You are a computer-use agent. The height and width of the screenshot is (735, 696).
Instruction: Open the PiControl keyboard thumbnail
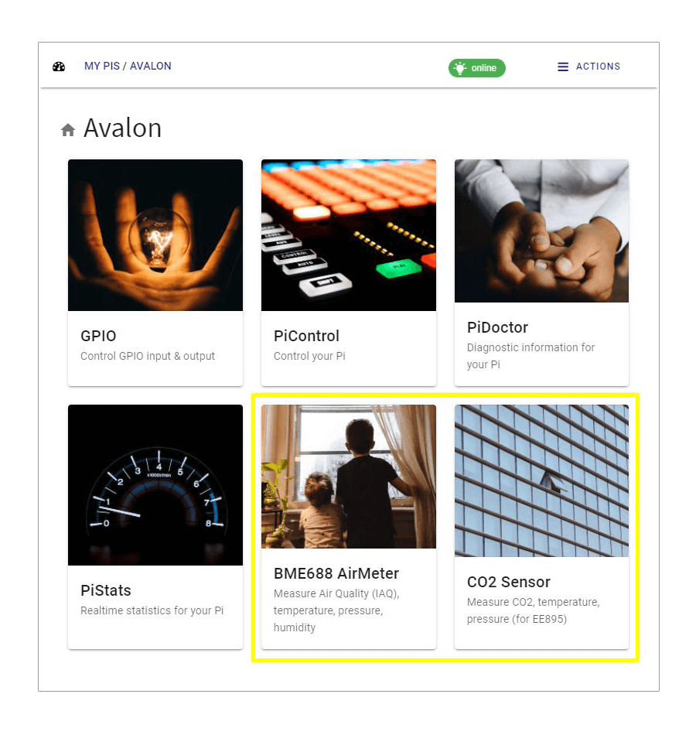pos(349,235)
